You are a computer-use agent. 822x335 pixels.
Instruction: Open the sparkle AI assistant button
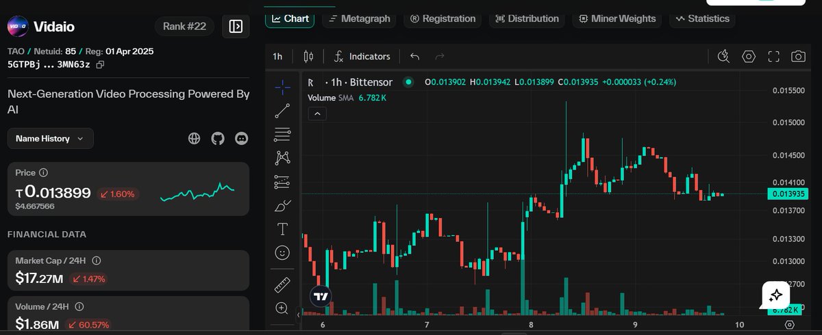tap(776, 295)
